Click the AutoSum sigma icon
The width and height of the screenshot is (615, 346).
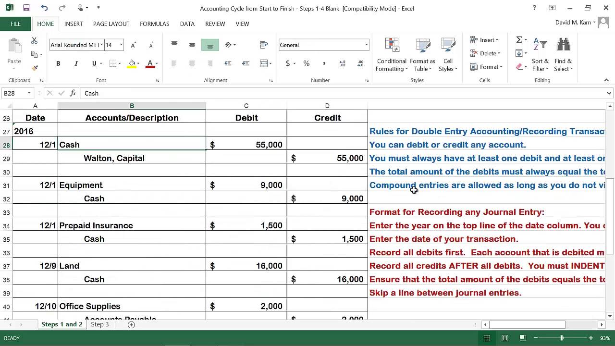click(519, 40)
